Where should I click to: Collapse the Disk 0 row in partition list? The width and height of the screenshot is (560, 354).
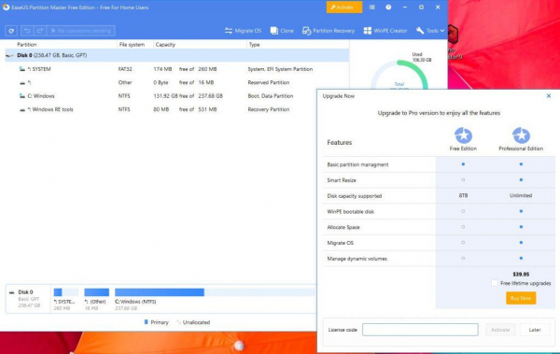click(9, 55)
